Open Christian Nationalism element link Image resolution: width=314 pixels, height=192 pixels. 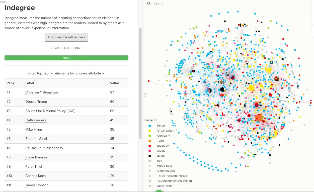(42, 92)
